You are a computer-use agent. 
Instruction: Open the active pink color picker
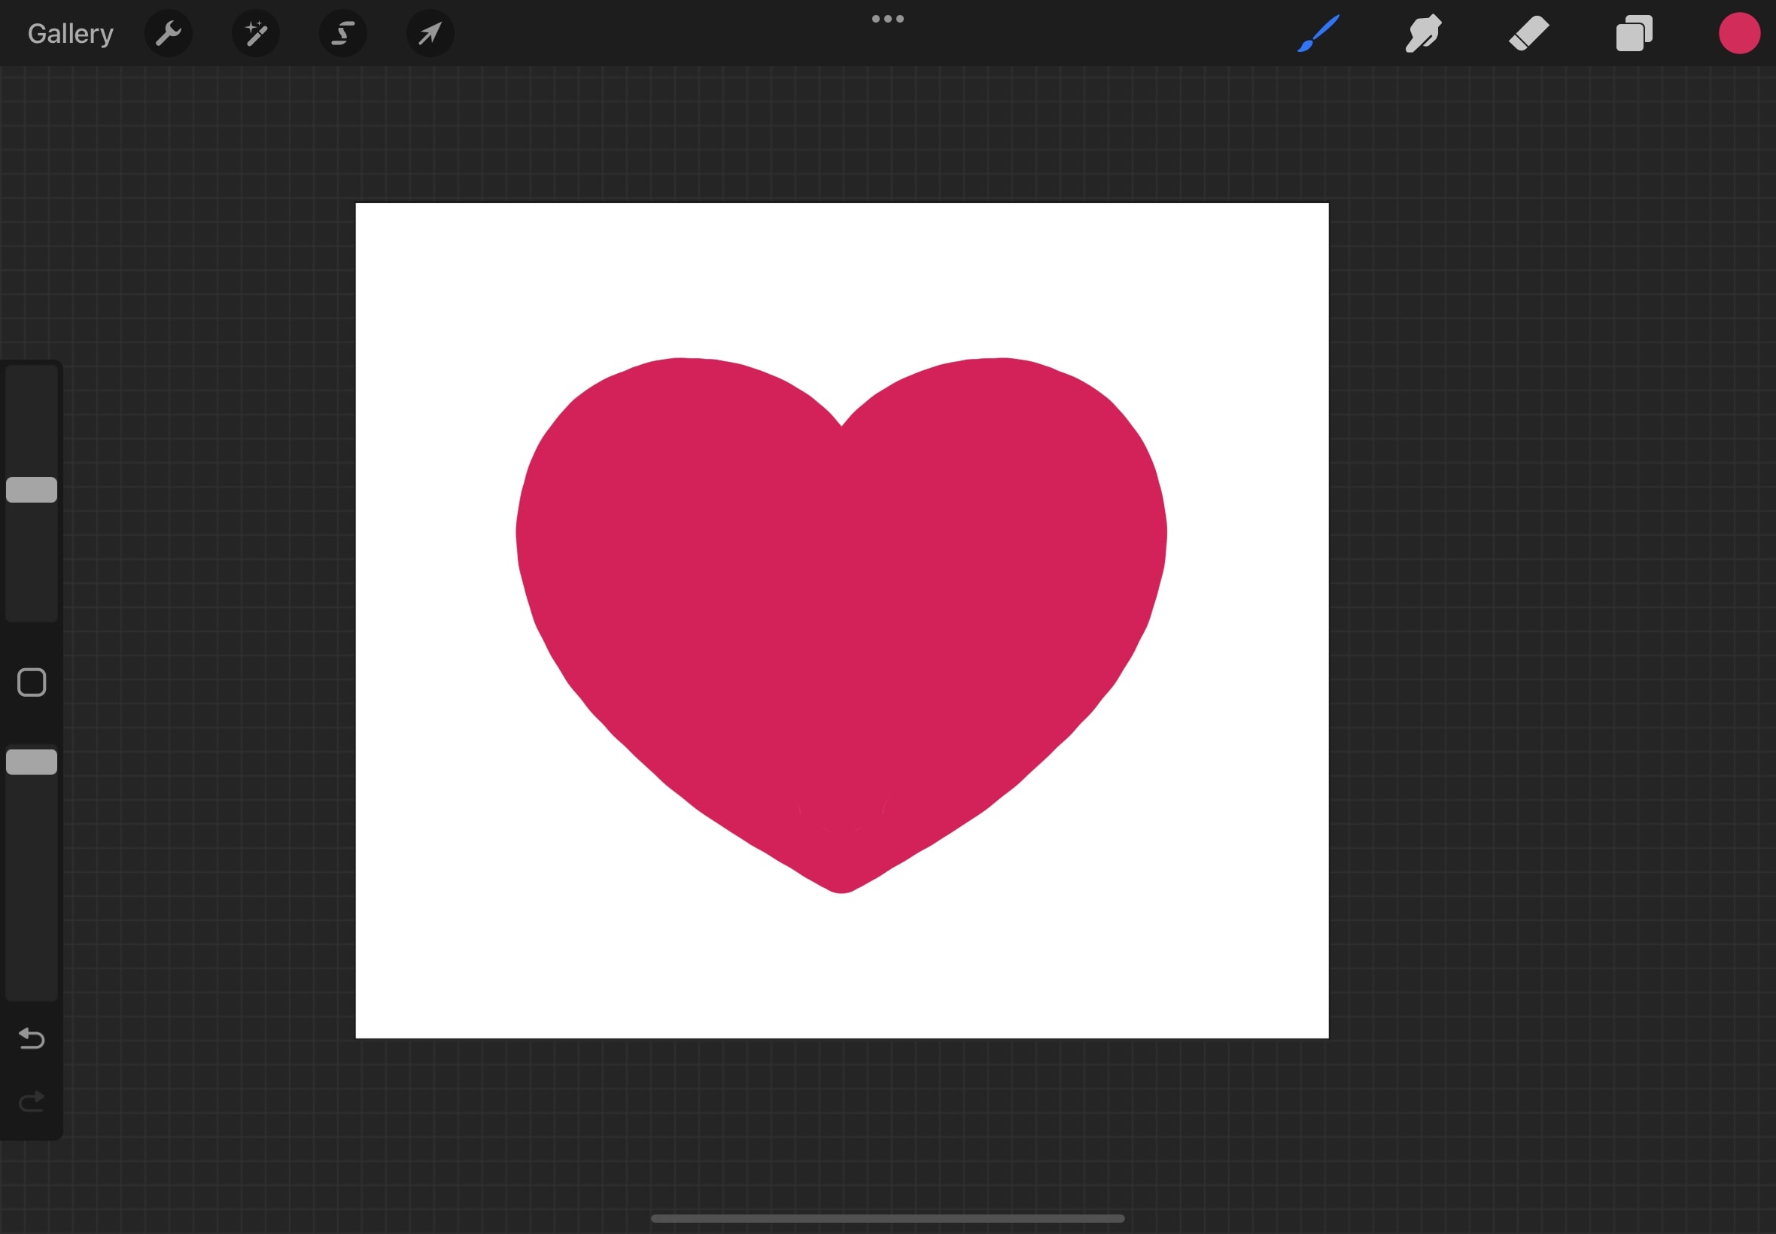[1739, 33]
